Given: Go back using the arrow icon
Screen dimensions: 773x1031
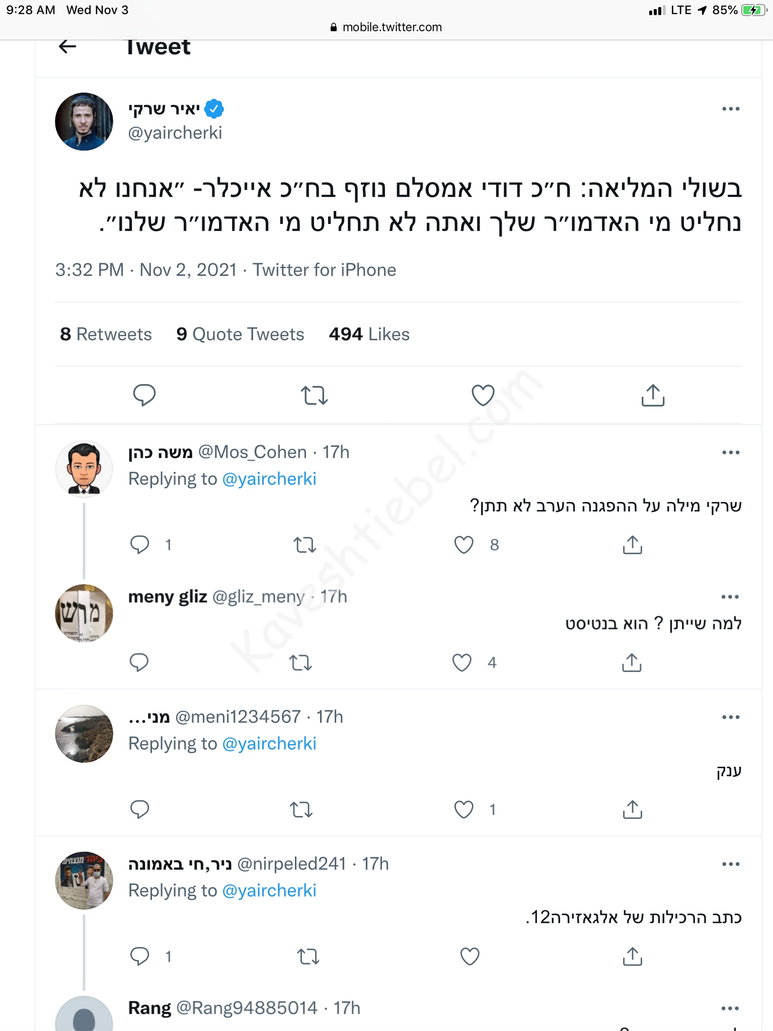Looking at the screenshot, I should tap(67, 47).
